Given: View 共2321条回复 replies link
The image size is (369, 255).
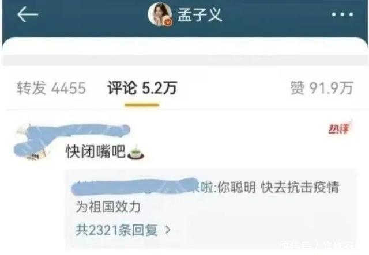Looking at the screenshot, I should [116, 230].
